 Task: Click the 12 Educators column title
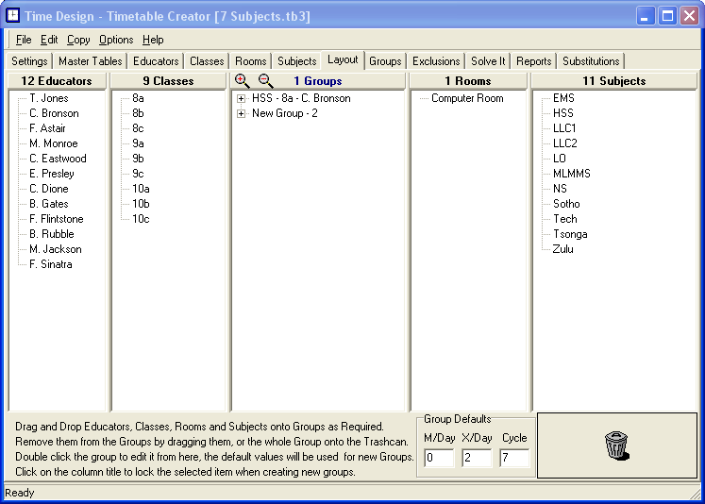(x=57, y=81)
